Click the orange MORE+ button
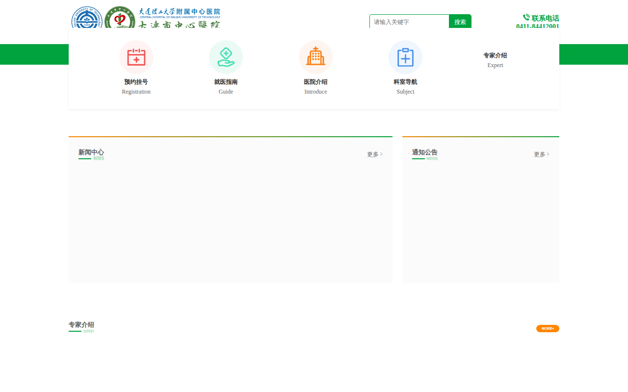This screenshot has width=628, height=392. 548,328
